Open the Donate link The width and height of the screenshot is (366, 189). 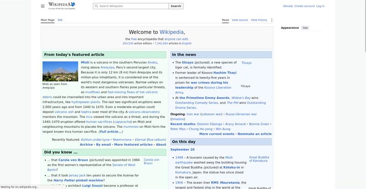[288, 6]
